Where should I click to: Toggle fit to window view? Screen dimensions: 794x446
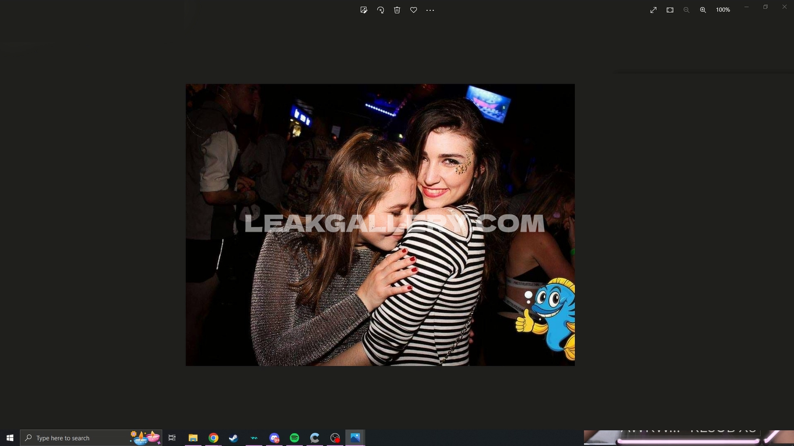tap(670, 10)
